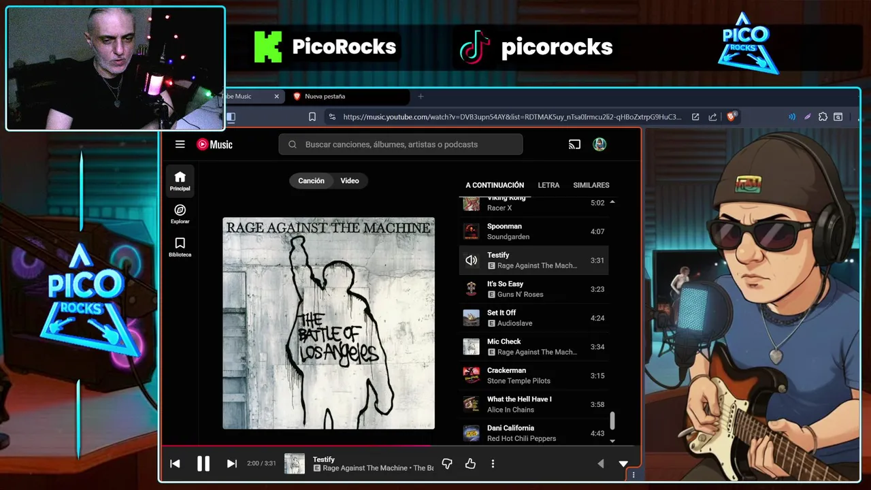
Task: Skip to next track
Action: pos(231,463)
